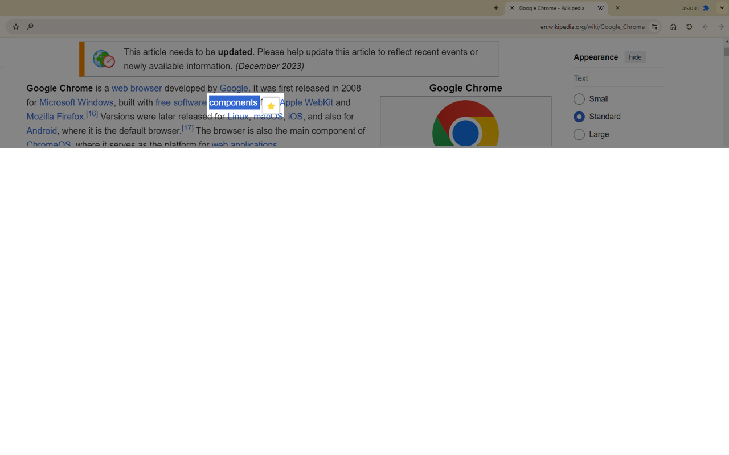Click the '(December 2023)' date text
This screenshot has height=455, width=729.
269,66
